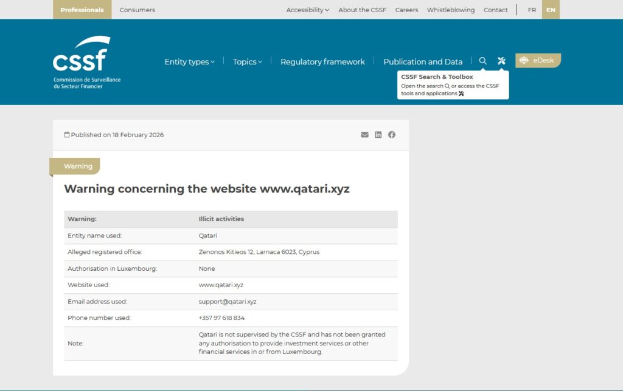Select the EN language option
Screen dimensions: 623x391
[551, 10]
